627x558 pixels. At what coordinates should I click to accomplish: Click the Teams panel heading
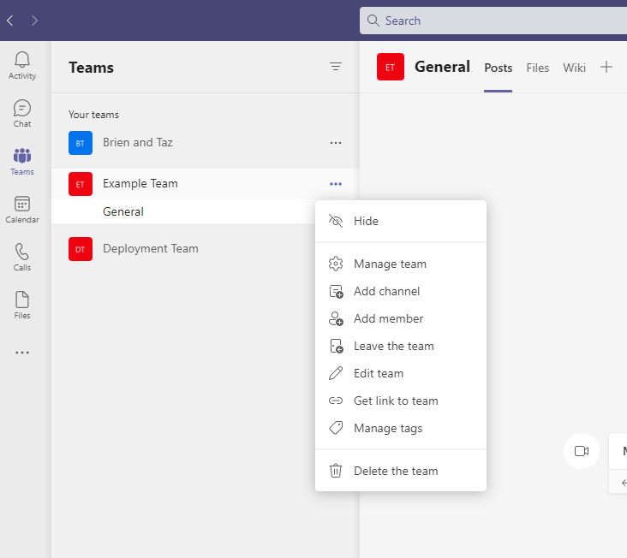coord(91,68)
